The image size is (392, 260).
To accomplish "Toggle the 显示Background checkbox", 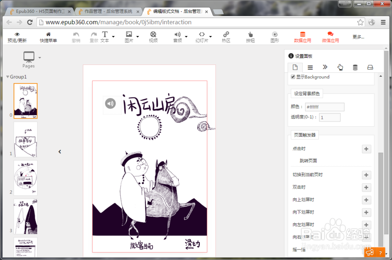I will 293,77.
